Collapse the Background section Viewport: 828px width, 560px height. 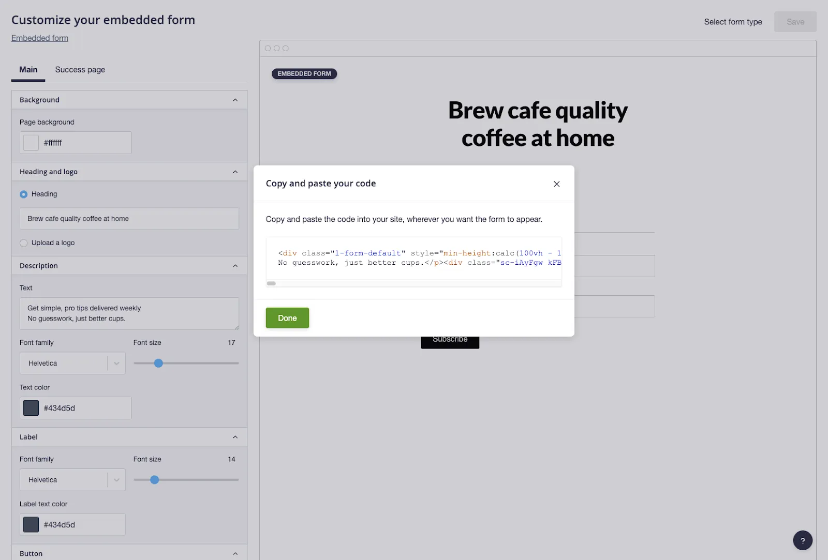[x=236, y=99]
